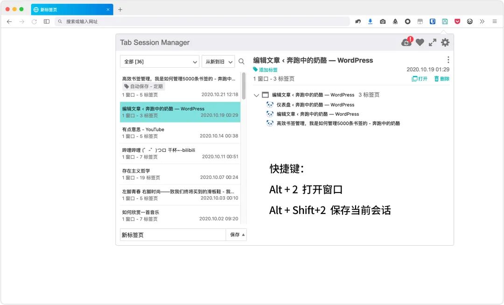This screenshot has height=305, width=504.
Task: Click the session list scrollbar
Action: click(x=244, y=86)
